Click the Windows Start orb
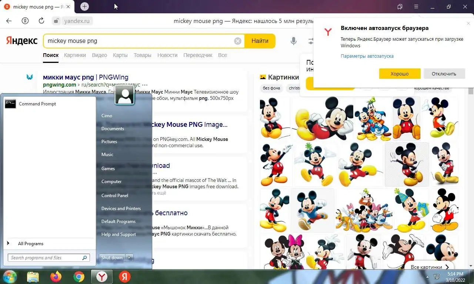 (x=9, y=277)
